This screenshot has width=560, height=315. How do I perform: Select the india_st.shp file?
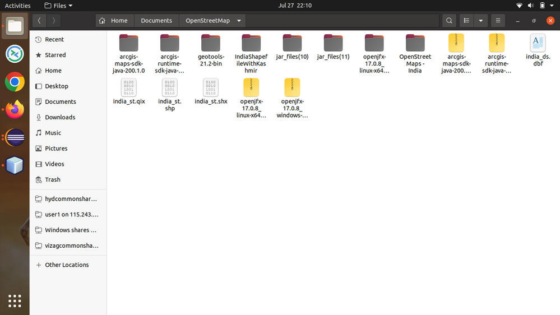170,95
